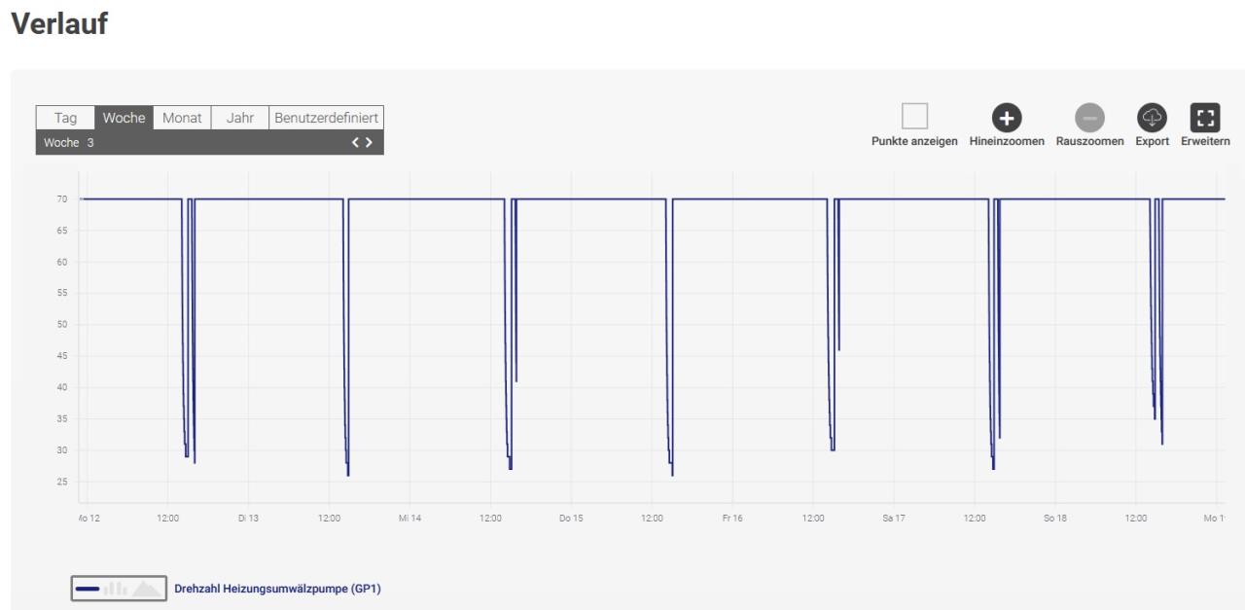Select the Woche tab

[124, 118]
